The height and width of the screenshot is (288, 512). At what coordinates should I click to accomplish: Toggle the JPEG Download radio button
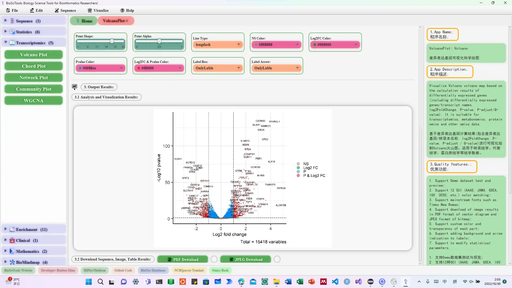tap(277, 259)
